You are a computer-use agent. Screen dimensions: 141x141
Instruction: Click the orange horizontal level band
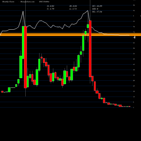70,34
